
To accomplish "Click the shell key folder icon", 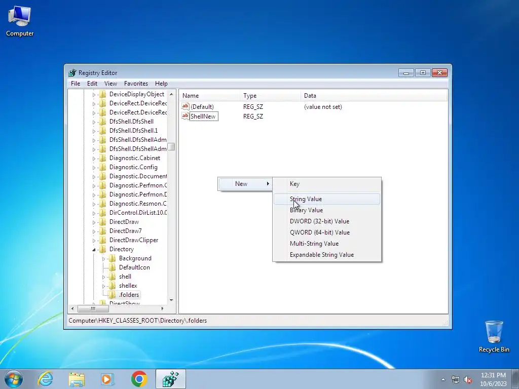I will (113, 276).
